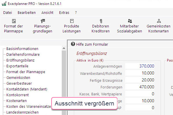Select Gewerbesteuer in the tree
The height and width of the screenshot is (115, 173).
pos(19,84)
